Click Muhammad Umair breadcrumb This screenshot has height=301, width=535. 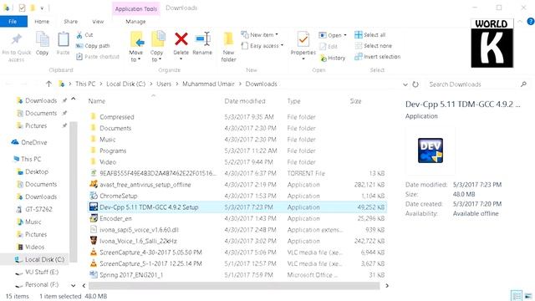[208, 84]
